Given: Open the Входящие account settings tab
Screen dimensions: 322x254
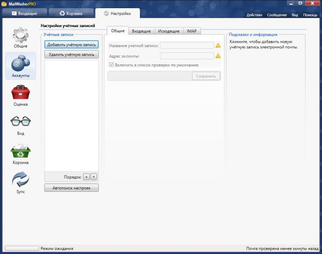Looking at the screenshot, I should point(141,31).
